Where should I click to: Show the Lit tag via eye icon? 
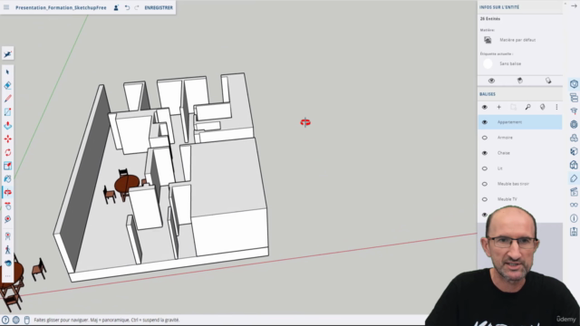tap(485, 168)
